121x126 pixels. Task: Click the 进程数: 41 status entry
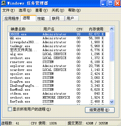click(x=10, y=123)
